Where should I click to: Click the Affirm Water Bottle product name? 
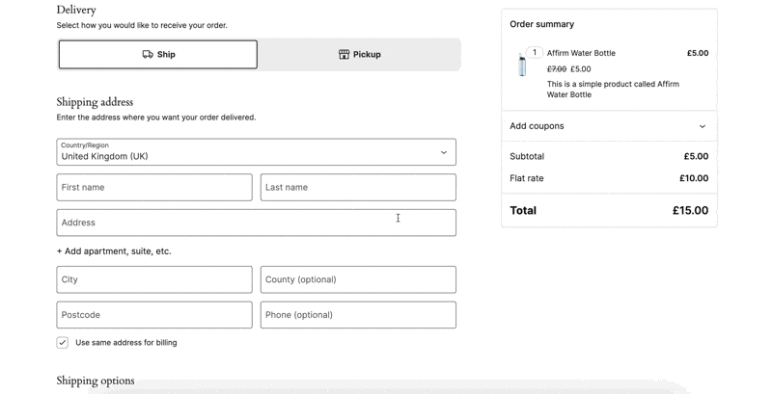581,53
